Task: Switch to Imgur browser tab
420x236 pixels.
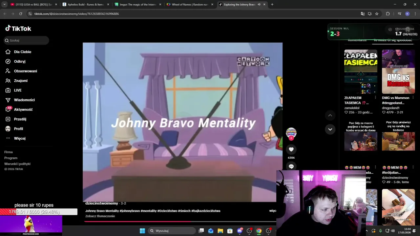Action: 137,5
